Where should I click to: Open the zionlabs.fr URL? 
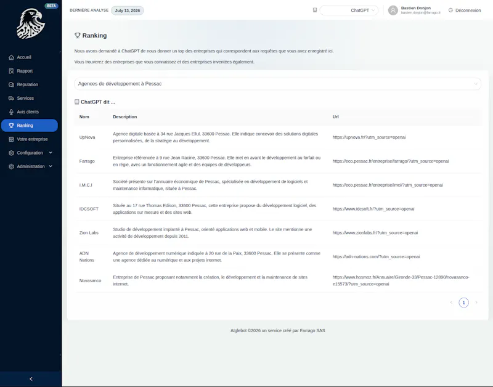(375, 233)
